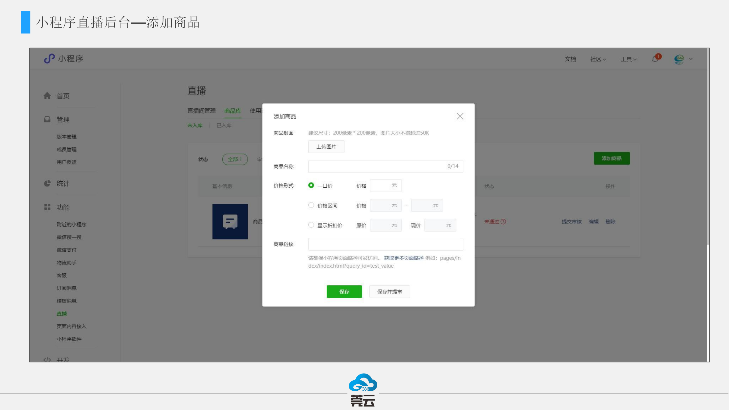Select the 未入库 sub-tab
This screenshot has height=410, width=729.
click(x=195, y=126)
